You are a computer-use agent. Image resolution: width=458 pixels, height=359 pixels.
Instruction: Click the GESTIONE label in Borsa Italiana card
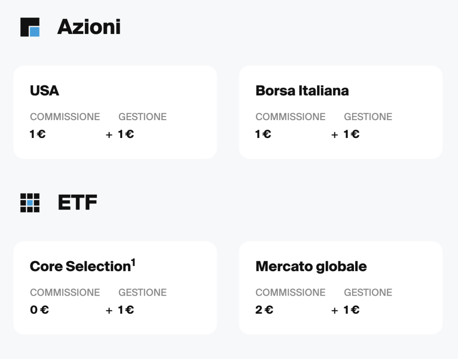click(368, 117)
